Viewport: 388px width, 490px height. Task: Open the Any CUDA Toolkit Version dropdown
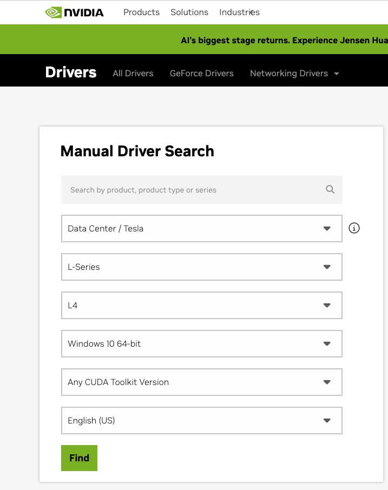pos(201,382)
